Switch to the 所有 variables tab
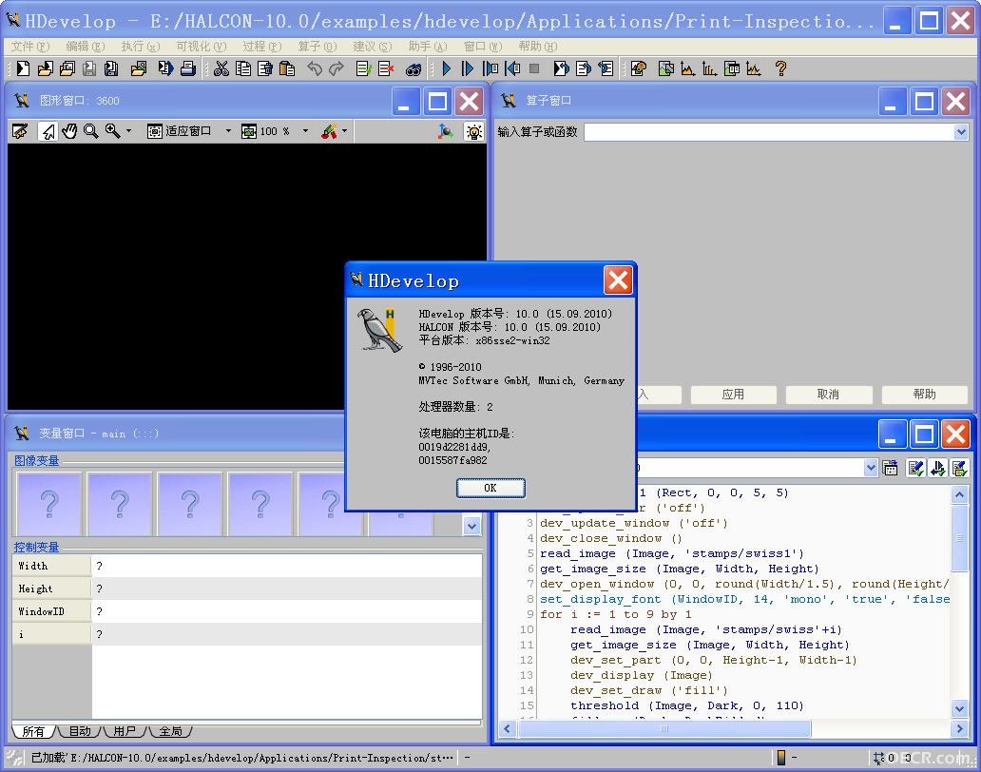981x772 pixels. (33, 731)
